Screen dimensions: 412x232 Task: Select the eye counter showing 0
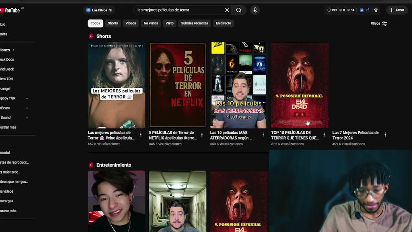pos(342,10)
